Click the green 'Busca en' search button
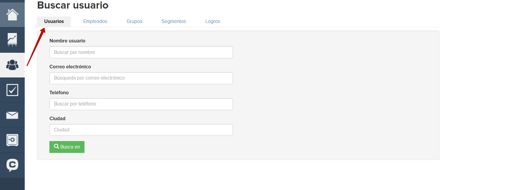The width and height of the screenshot is (521, 190). (x=67, y=147)
